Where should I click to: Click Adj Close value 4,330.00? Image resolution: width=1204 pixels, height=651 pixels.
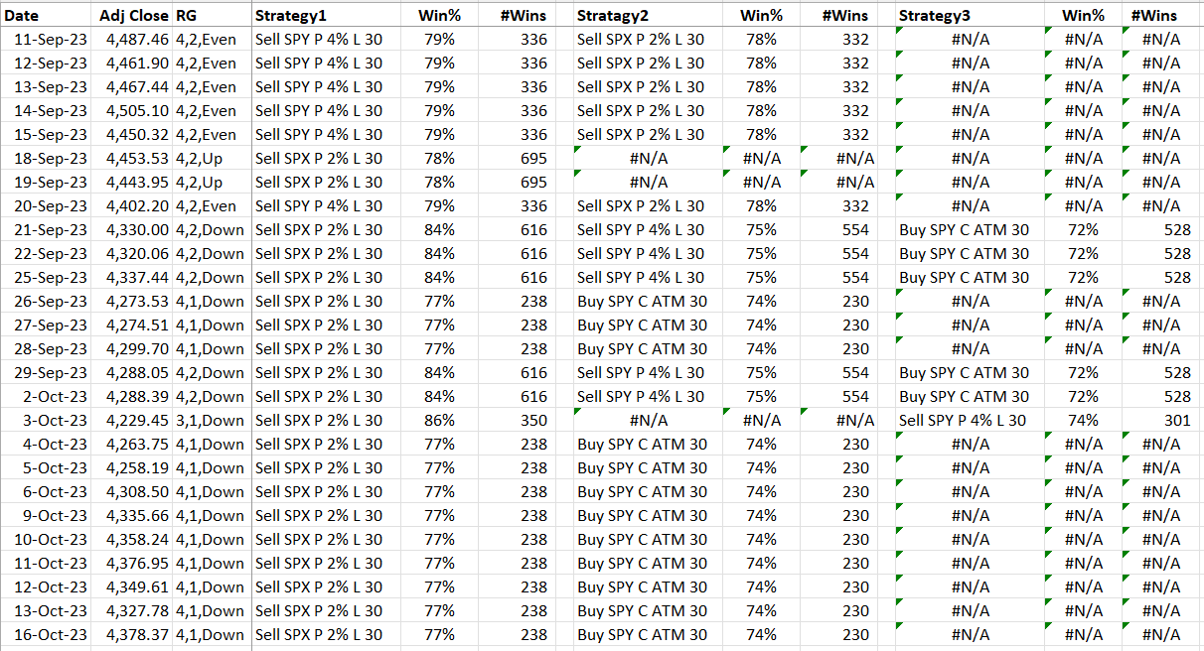(x=132, y=229)
